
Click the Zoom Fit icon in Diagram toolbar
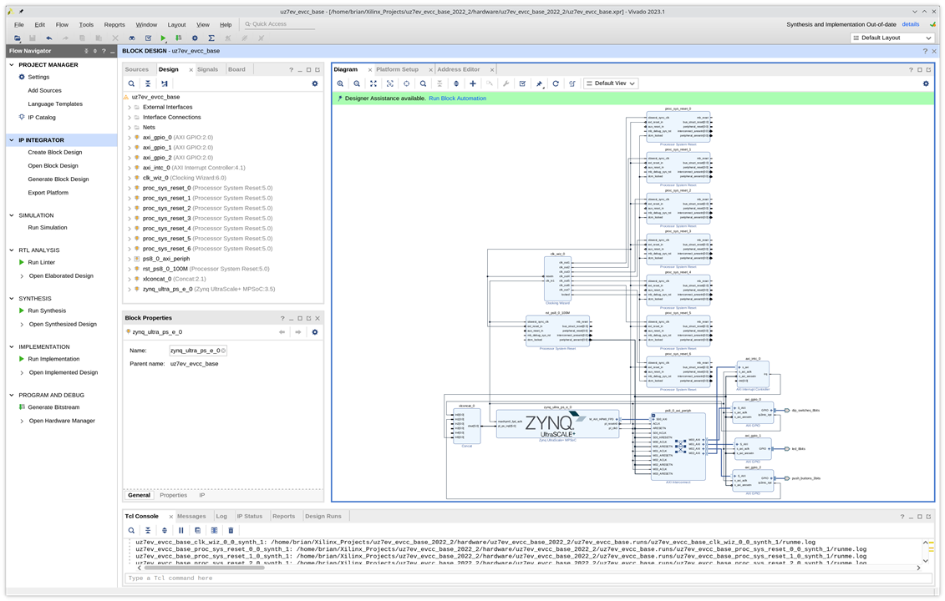pyautogui.click(x=373, y=83)
